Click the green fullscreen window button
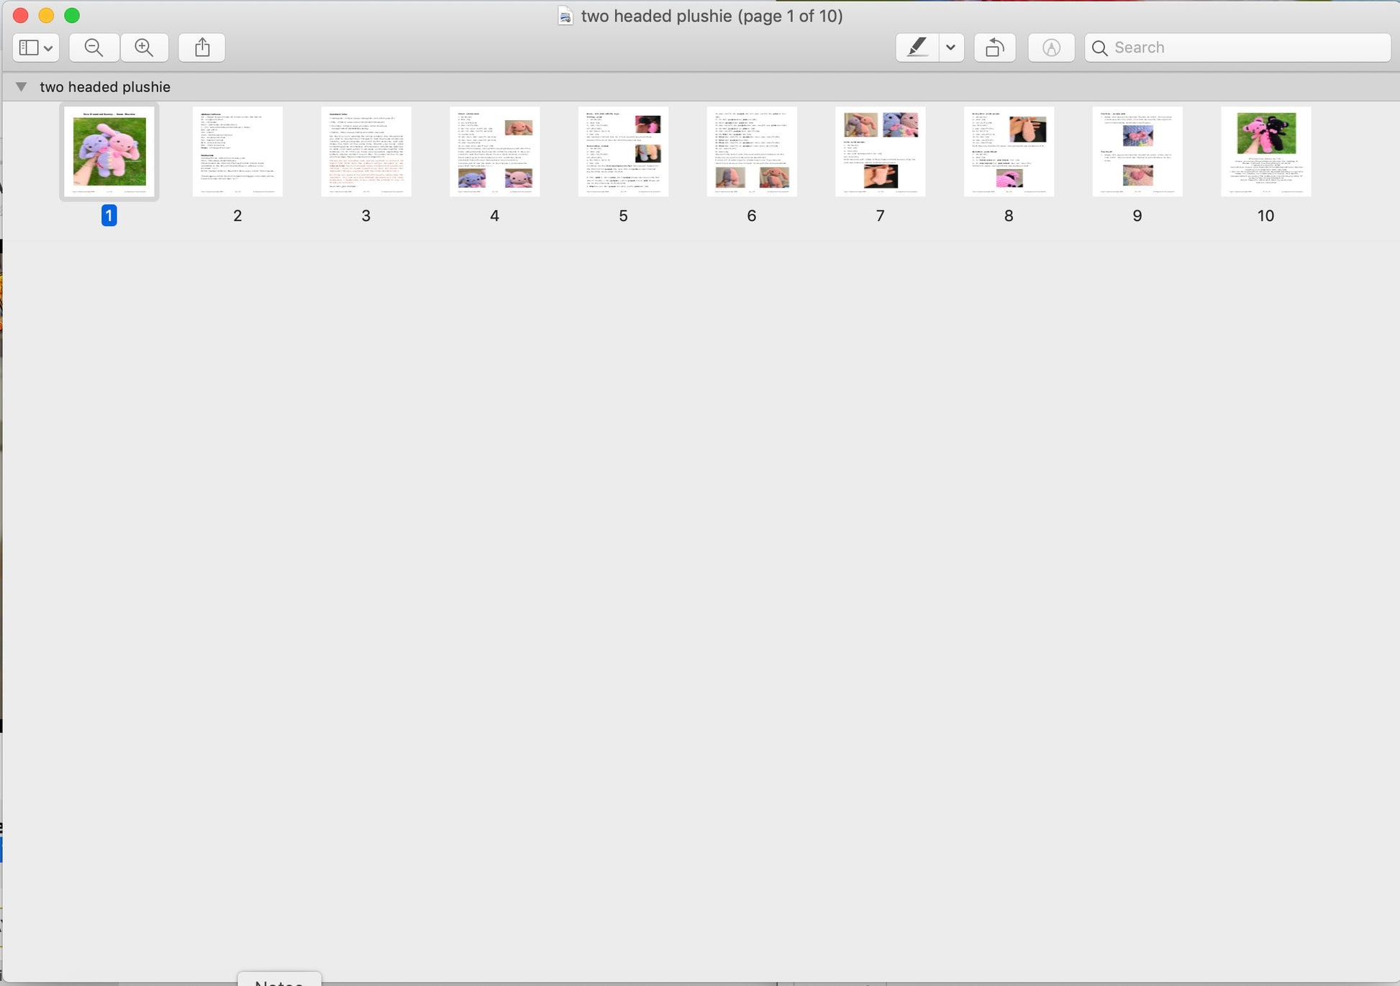The image size is (1400, 986). pos(72,15)
